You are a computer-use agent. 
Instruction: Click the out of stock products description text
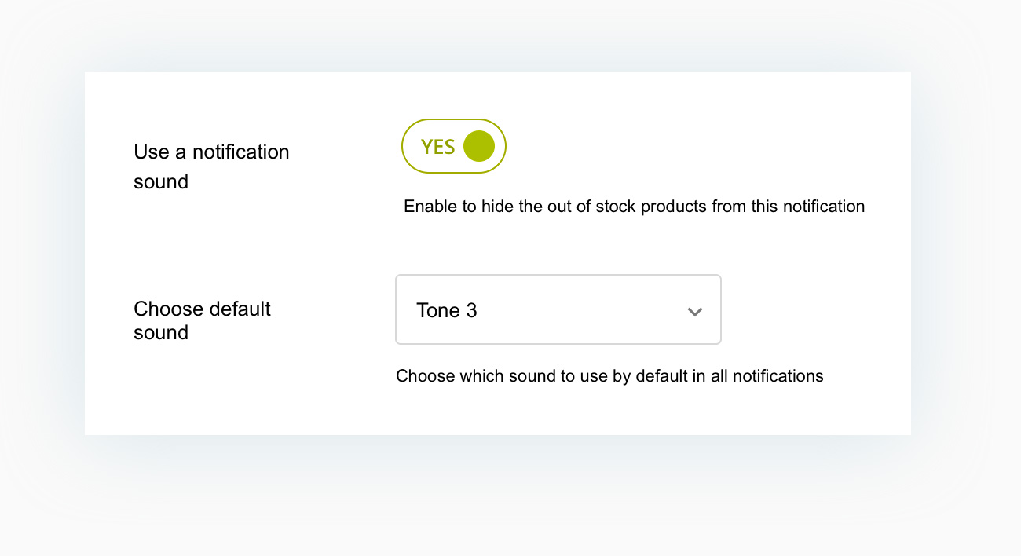coord(634,207)
